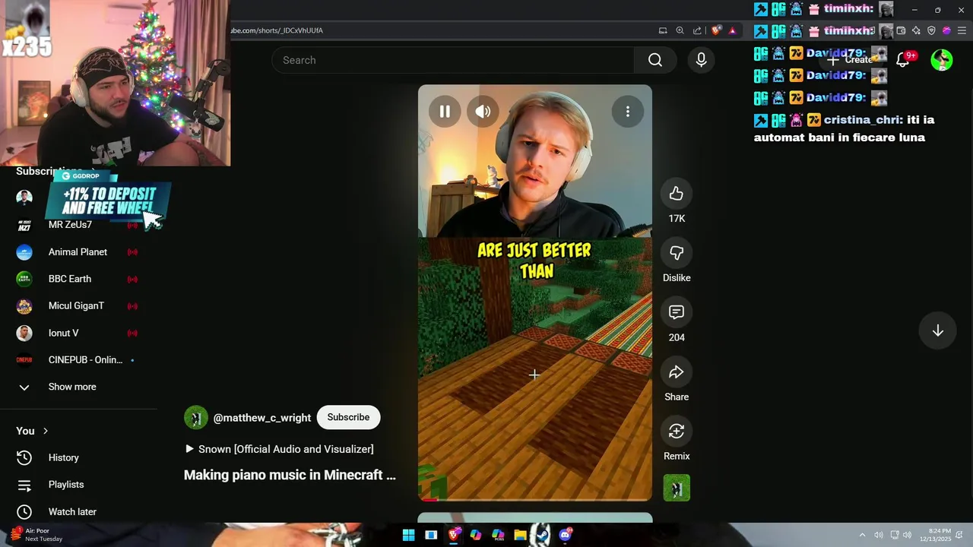Viewport: 973px width, 547px height.
Task: Click the matthew_c_wright channel avatar
Action: (196, 417)
